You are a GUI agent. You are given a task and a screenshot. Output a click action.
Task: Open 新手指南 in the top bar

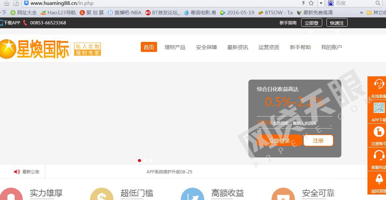pos(288,23)
